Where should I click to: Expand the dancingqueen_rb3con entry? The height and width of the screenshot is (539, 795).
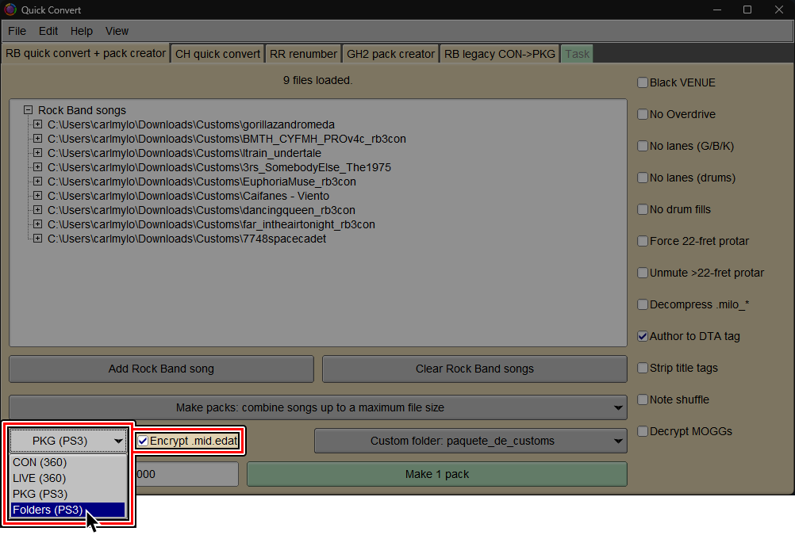[37, 210]
